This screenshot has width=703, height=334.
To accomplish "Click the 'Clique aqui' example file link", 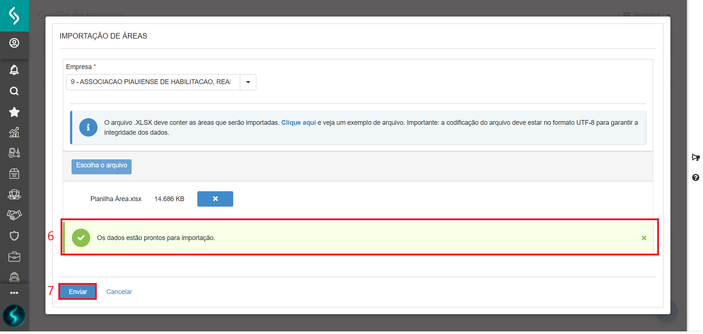I will coord(298,123).
